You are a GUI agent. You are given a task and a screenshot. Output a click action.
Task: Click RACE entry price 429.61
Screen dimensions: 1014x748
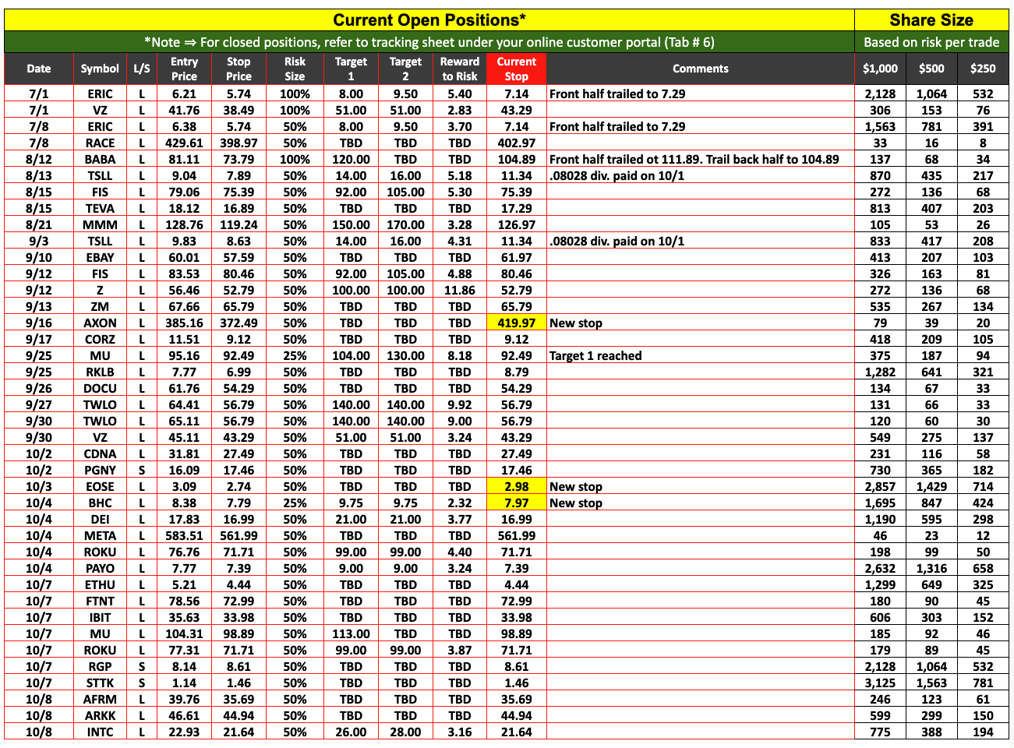click(x=184, y=143)
